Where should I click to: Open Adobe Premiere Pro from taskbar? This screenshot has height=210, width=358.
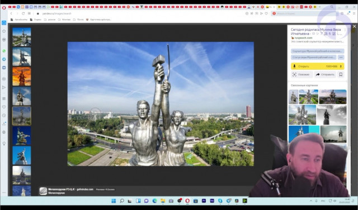[204, 201]
